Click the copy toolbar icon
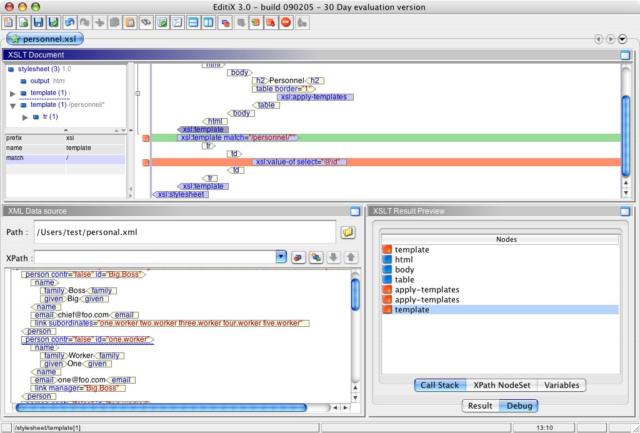 tap(115, 22)
